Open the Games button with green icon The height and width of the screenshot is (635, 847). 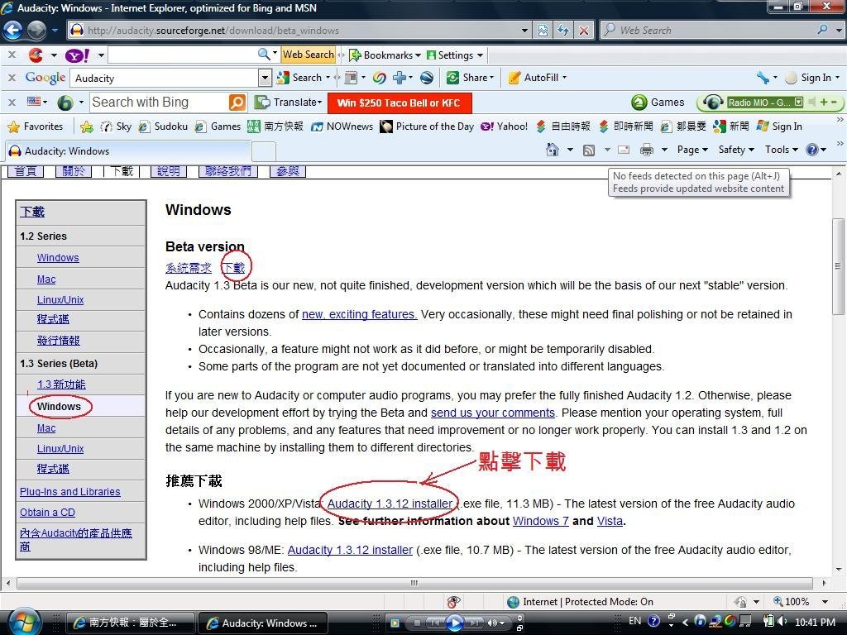658,102
